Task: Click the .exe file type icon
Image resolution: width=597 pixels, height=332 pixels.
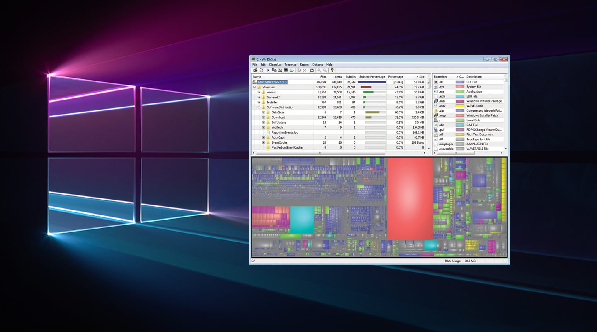Action: [436, 92]
